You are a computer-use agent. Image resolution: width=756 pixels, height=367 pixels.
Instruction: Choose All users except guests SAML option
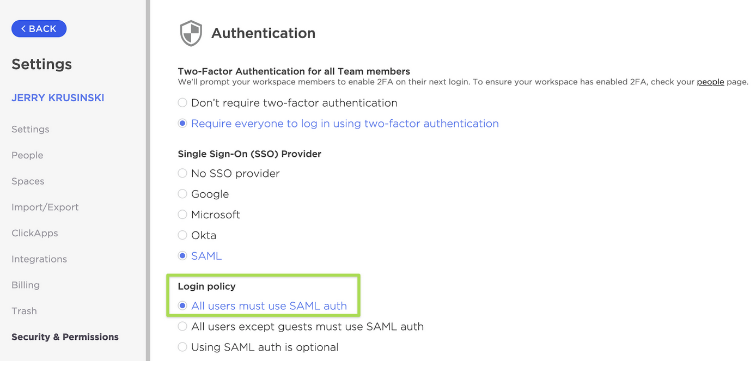coord(182,327)
